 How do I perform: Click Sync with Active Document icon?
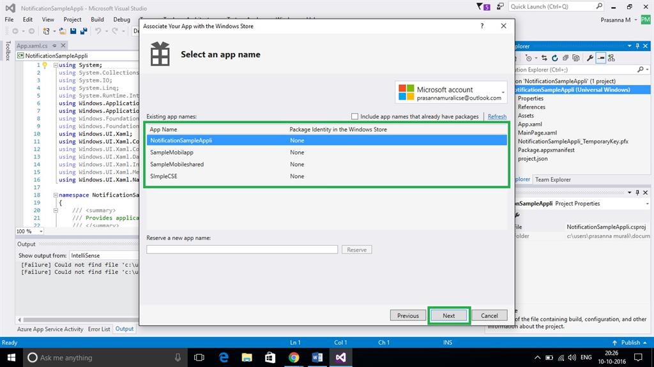click(544, 58)
